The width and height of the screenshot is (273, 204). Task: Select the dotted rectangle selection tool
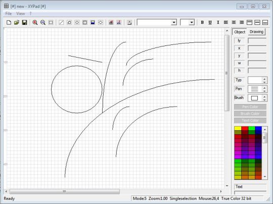click(51, 22)
